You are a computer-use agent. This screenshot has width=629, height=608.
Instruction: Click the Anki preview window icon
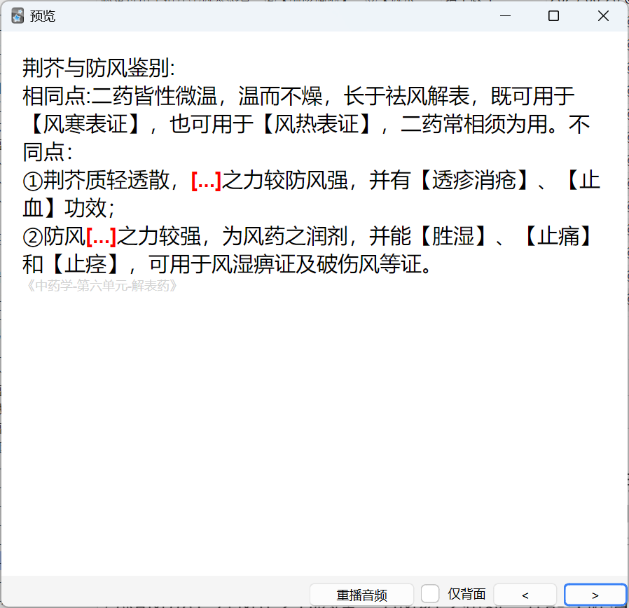[x=18, y=16]
